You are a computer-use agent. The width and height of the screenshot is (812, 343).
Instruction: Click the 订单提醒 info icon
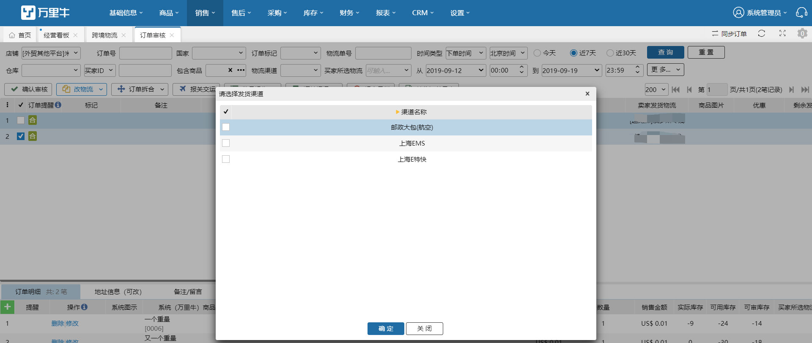[x=58, y=105]
